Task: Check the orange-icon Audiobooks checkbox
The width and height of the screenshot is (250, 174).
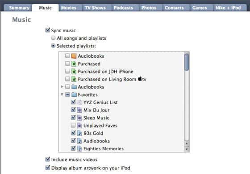Action: [x=67, y=56]
